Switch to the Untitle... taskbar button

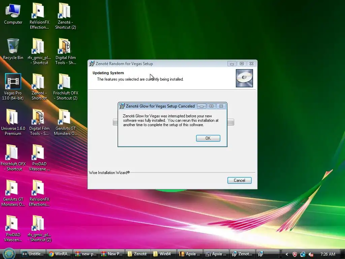(33, 254)
